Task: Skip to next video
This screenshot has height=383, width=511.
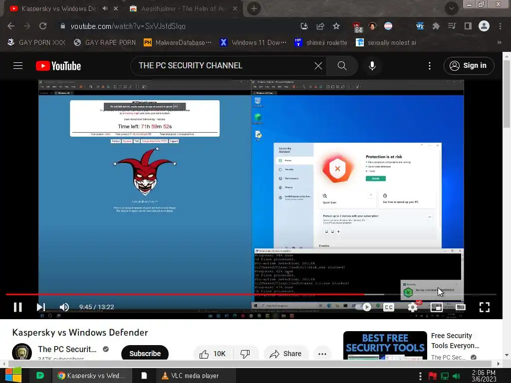Action: (x=41, y=307)
